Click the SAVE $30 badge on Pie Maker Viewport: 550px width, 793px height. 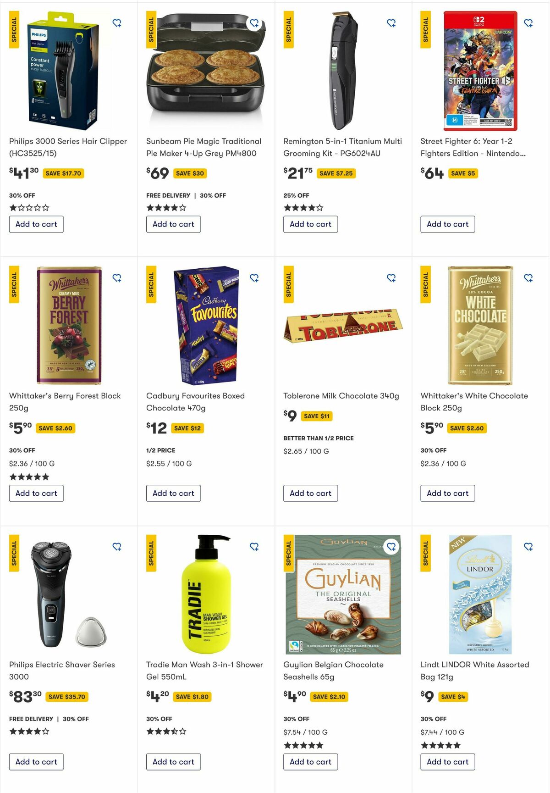point(190,173)
